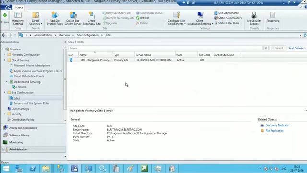
Task: Collapse the Updates and Servicing node
Action: coord(7,82)
